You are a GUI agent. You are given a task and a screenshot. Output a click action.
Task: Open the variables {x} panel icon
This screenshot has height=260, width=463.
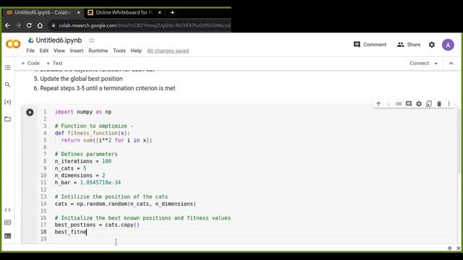(x=8, y=102)
